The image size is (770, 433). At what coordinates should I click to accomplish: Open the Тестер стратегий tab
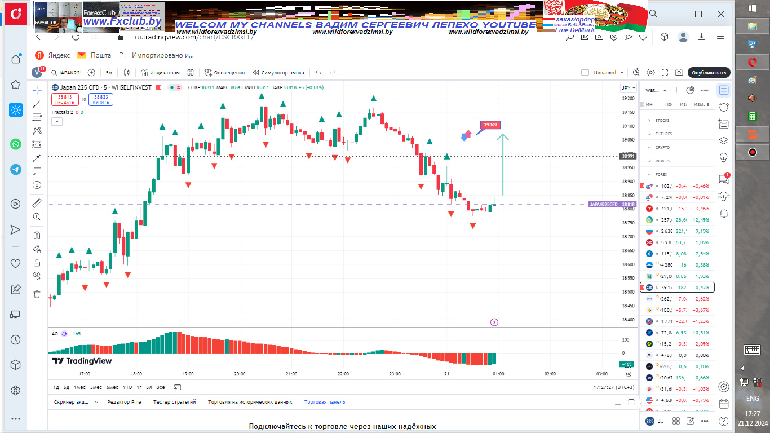click(x=175, y=402)
